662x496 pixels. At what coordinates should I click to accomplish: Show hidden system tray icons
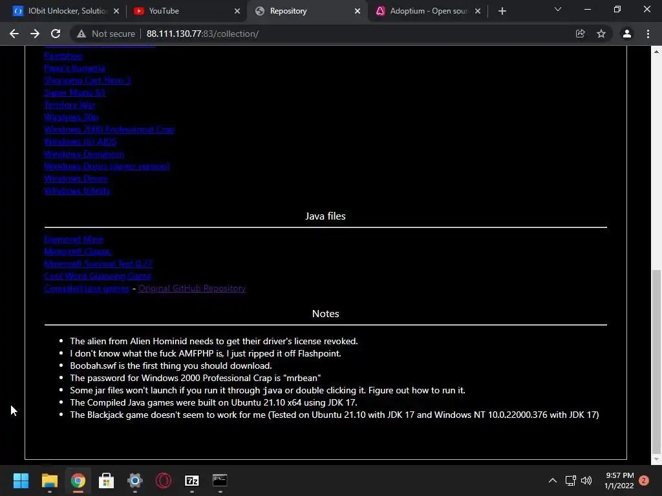[x=552, y=480]
